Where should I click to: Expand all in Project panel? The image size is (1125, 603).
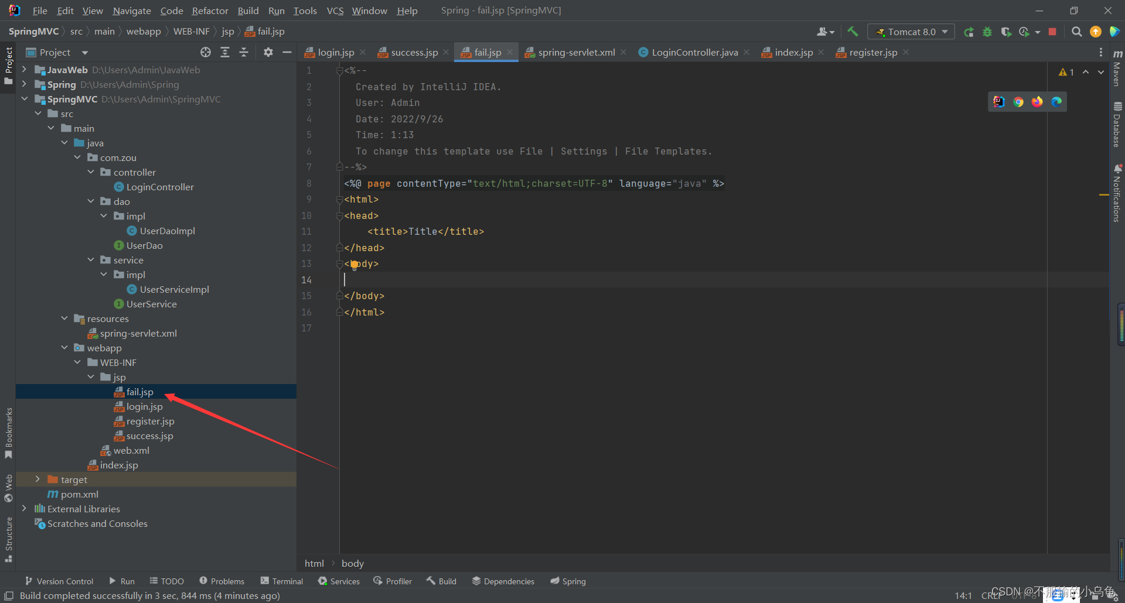225,52
